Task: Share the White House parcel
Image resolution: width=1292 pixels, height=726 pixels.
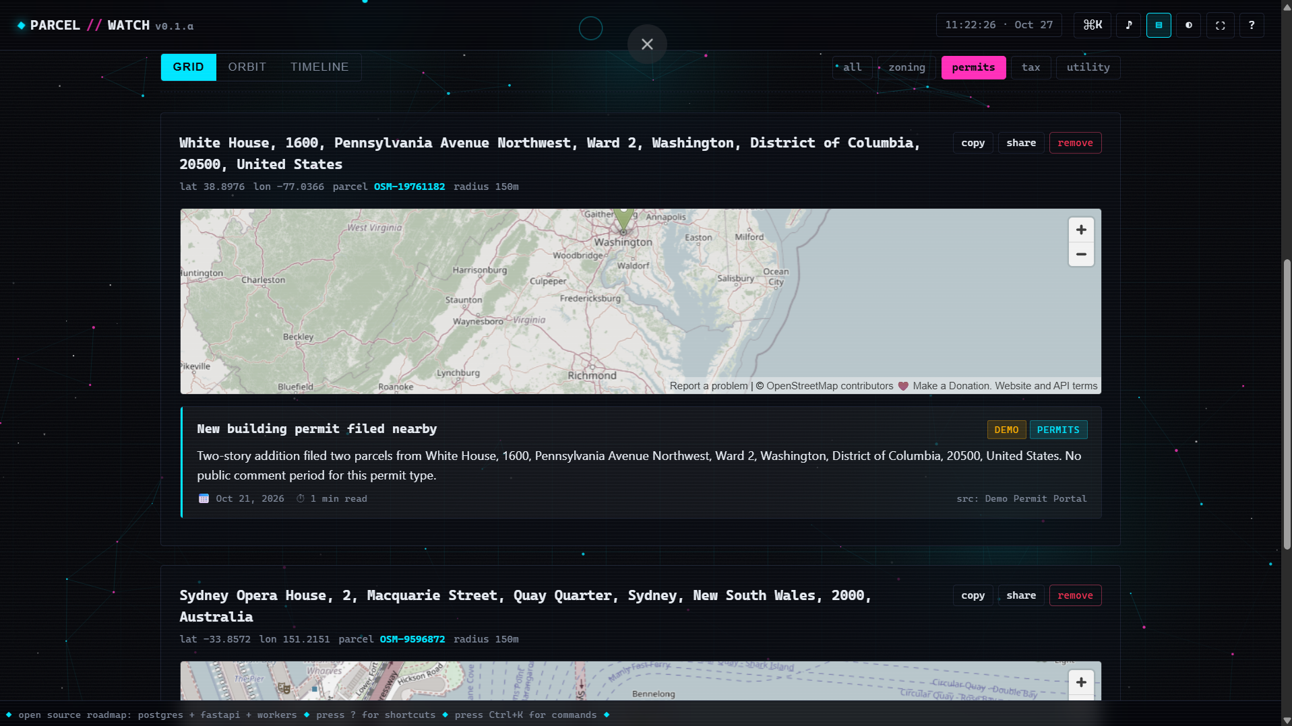Action: [1021, 143]
